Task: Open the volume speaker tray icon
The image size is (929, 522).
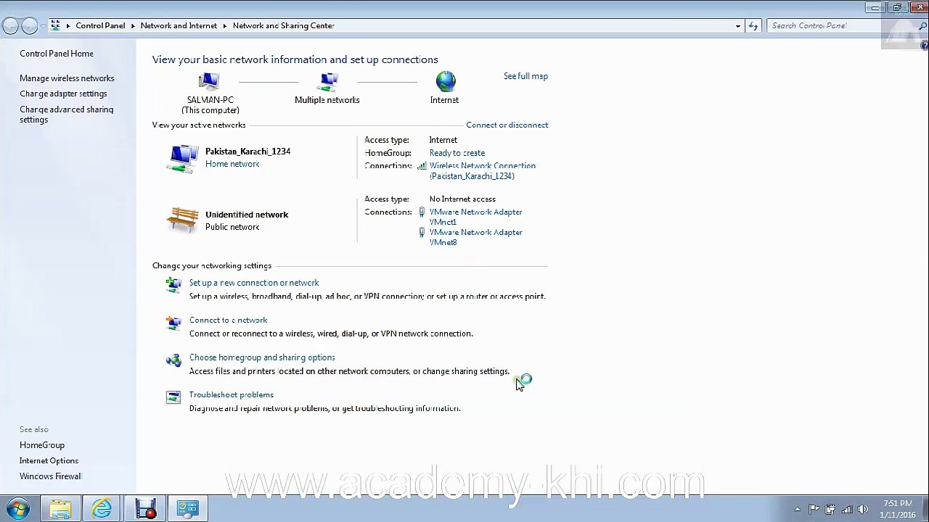Action: 863,510
